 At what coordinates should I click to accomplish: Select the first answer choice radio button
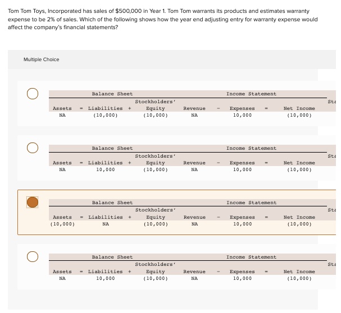pos(33,94)
